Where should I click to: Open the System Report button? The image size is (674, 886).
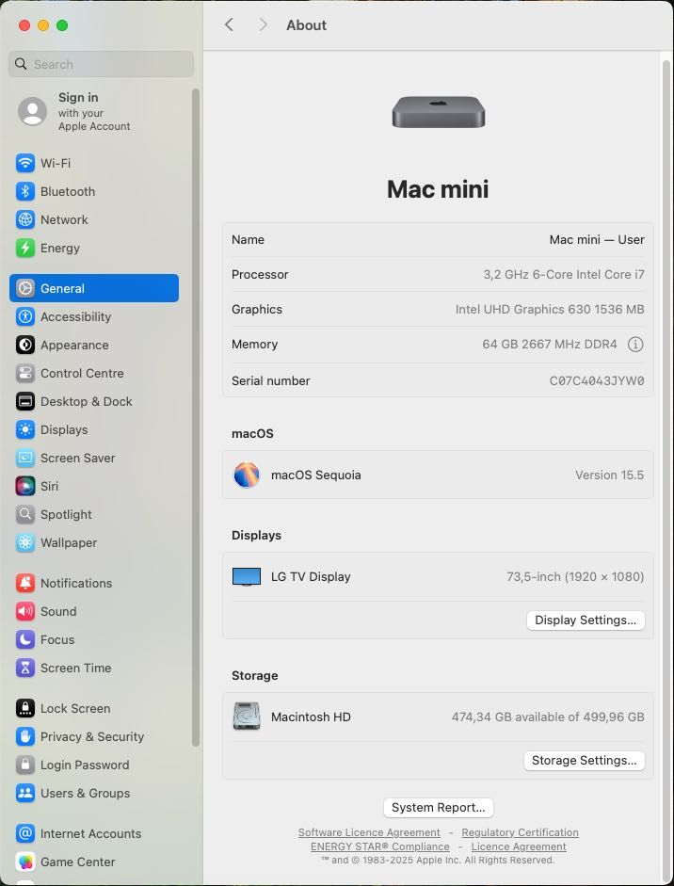pyautogui.click(x=439, y=808)
